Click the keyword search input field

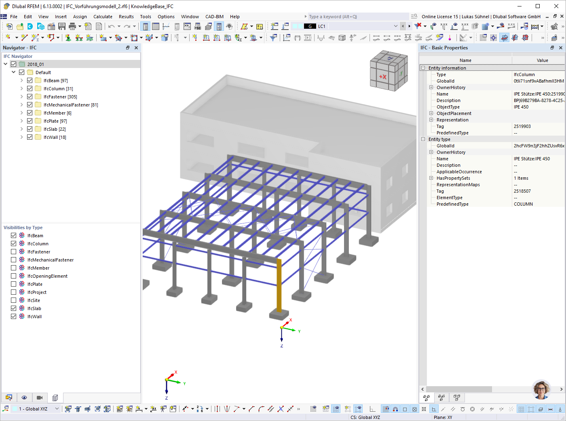point(357,17)
